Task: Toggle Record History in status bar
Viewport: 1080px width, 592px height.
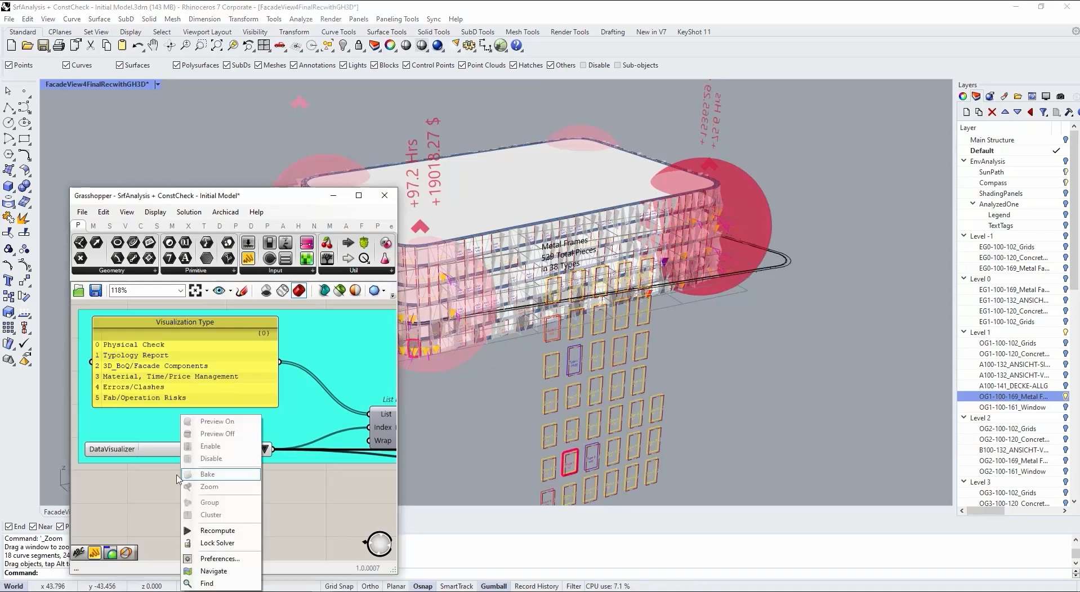Action: tap(537, 586)
